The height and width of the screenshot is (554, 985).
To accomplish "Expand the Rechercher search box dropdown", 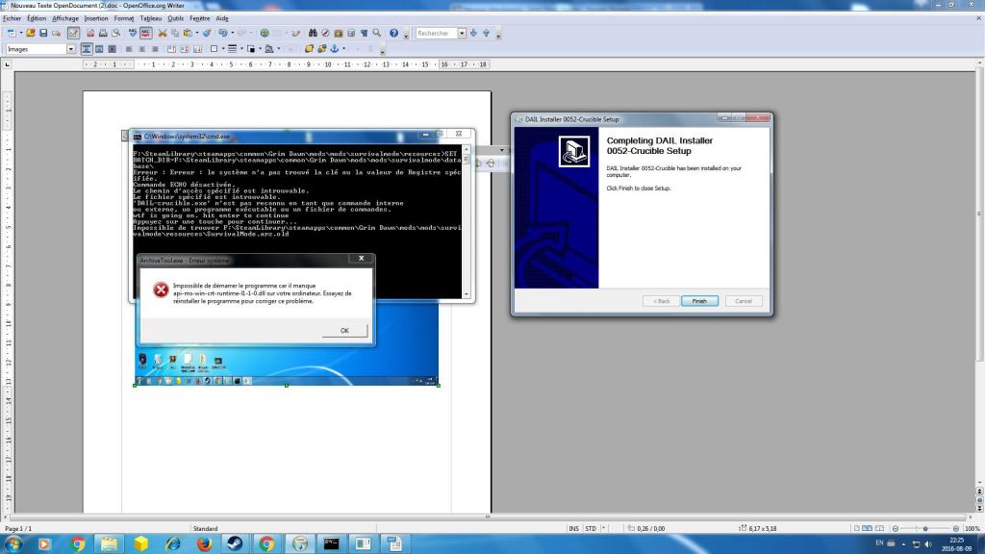I will (x=462, y=33).
